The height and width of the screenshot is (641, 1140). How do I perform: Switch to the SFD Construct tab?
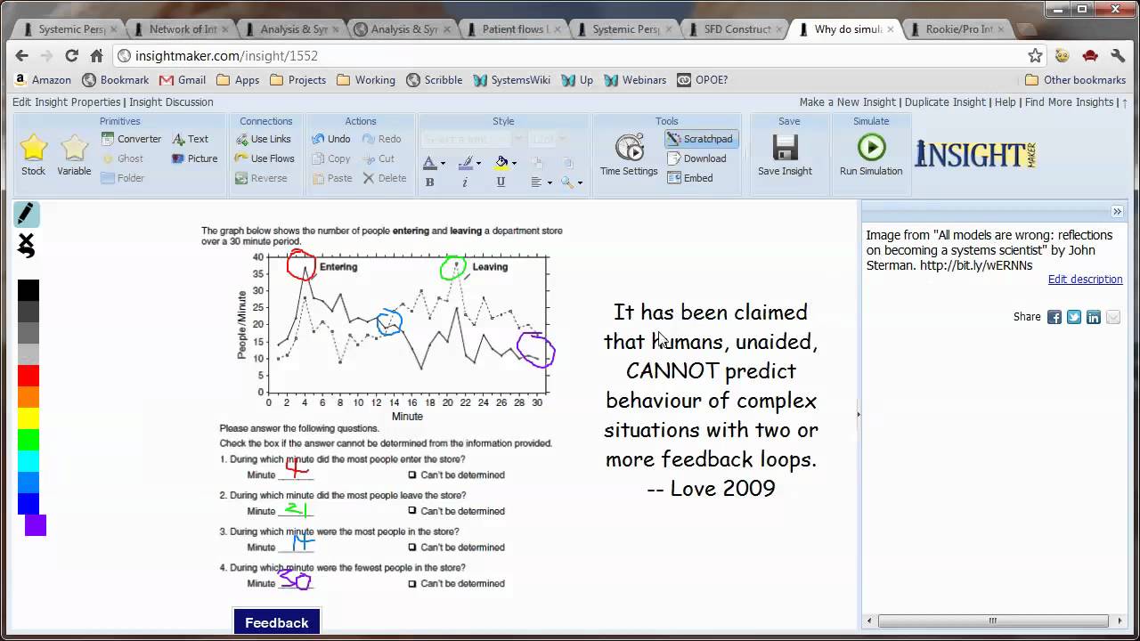click(x=736, y=28)
